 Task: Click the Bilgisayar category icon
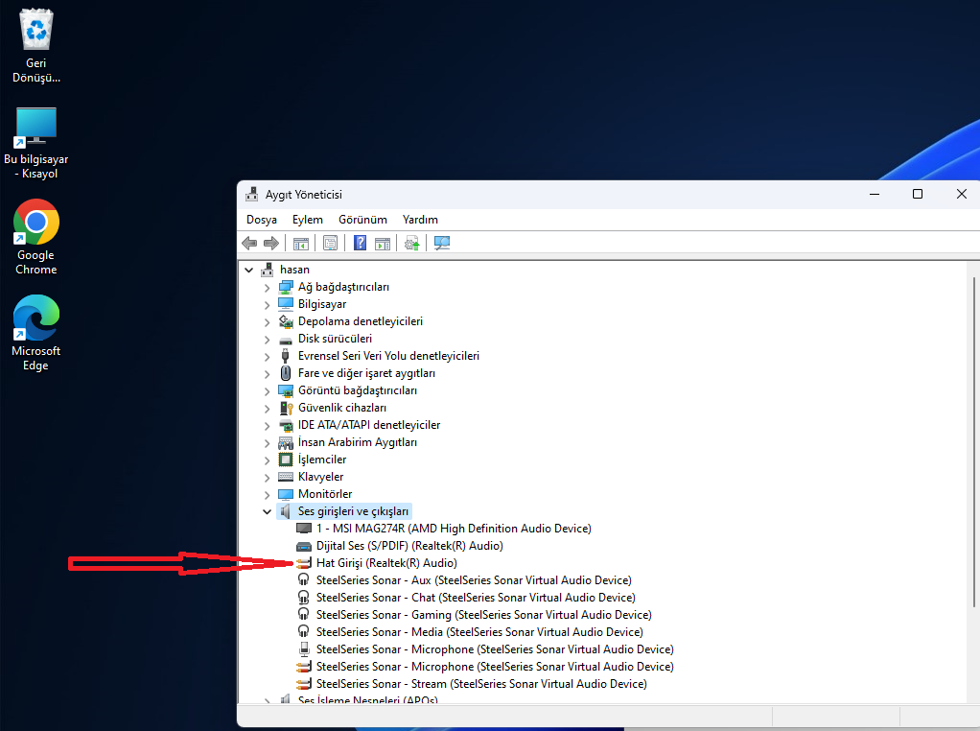click(286, 304)
